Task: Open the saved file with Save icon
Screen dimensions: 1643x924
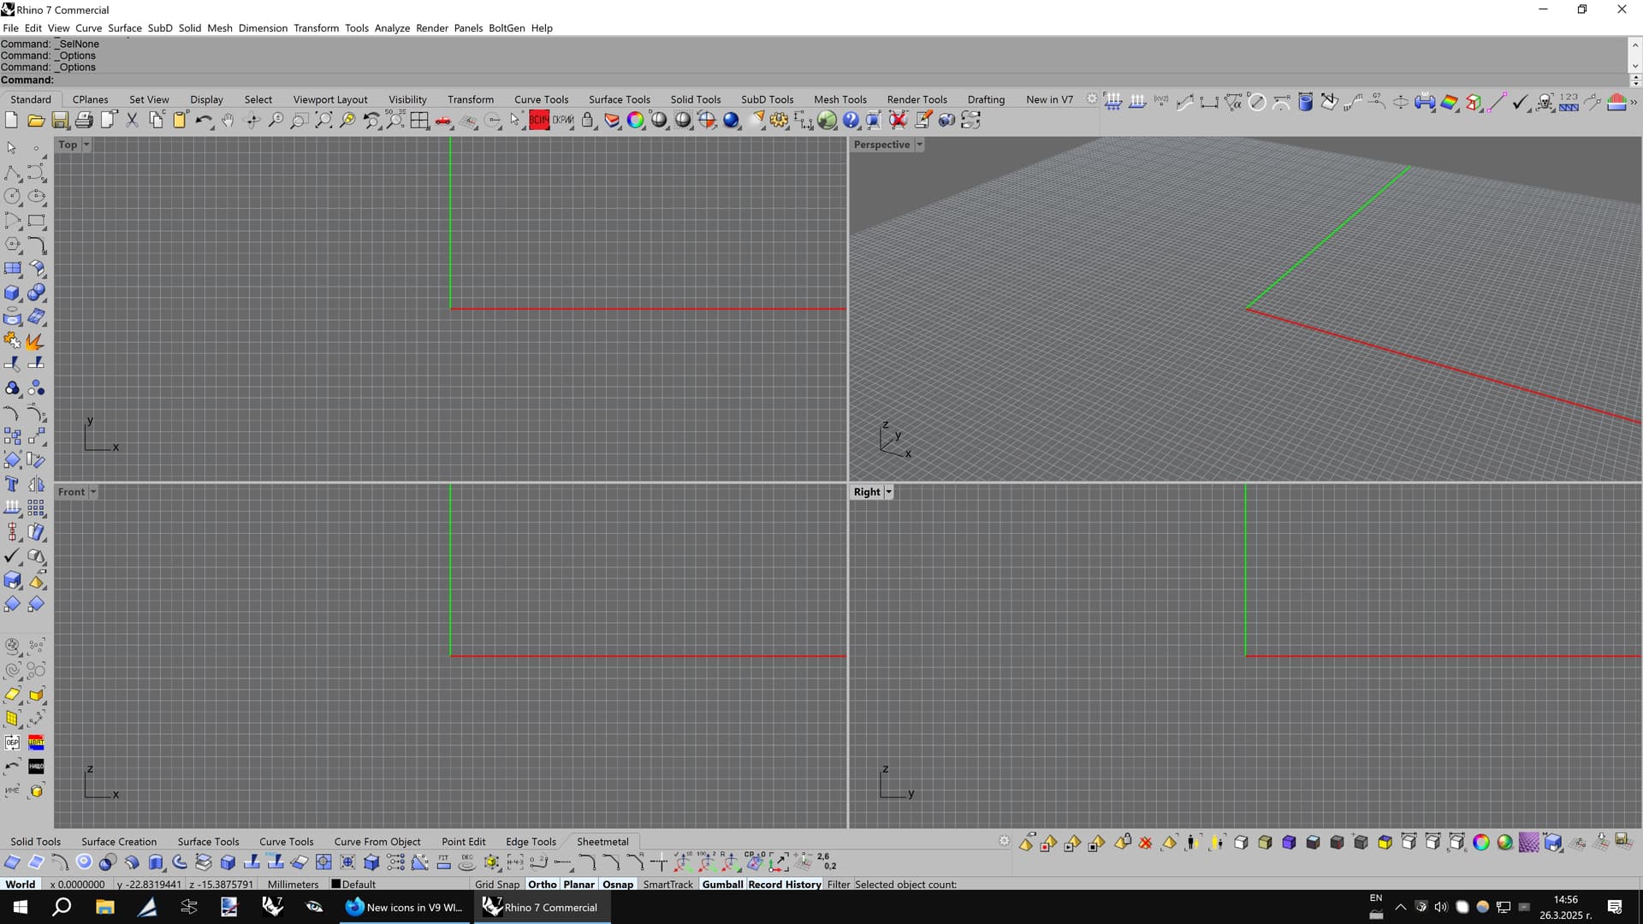Action: pos(60,120)
